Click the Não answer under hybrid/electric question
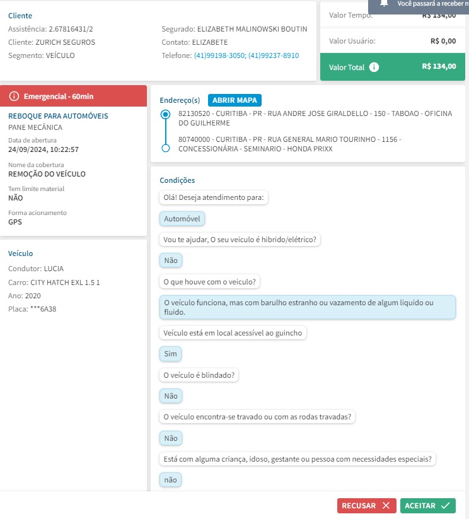 tap(170, 260)
